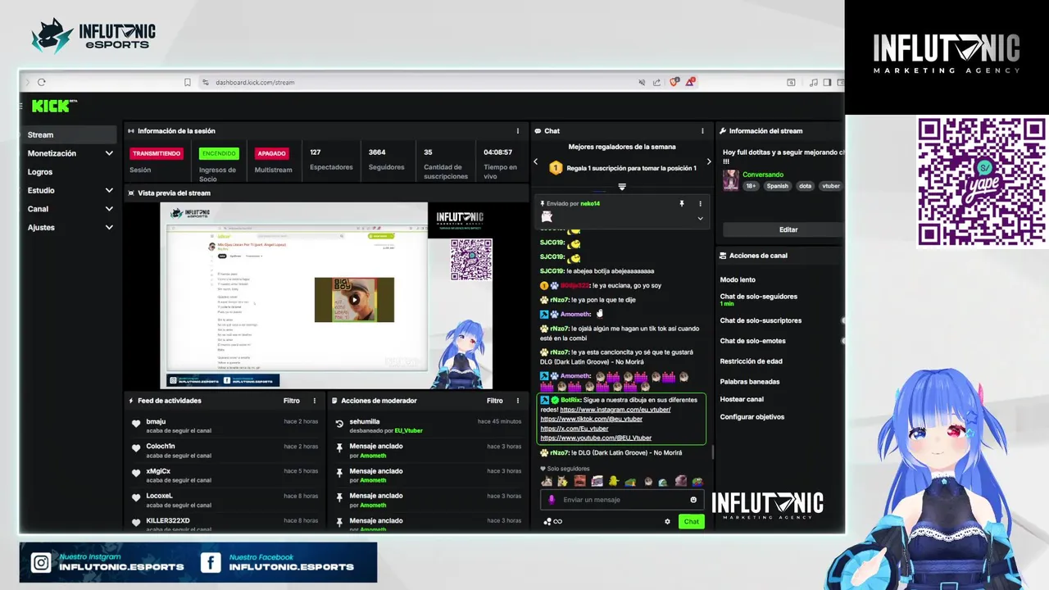
Task: Open Brave Rewards triangle icon
Action: click(691, 82)
